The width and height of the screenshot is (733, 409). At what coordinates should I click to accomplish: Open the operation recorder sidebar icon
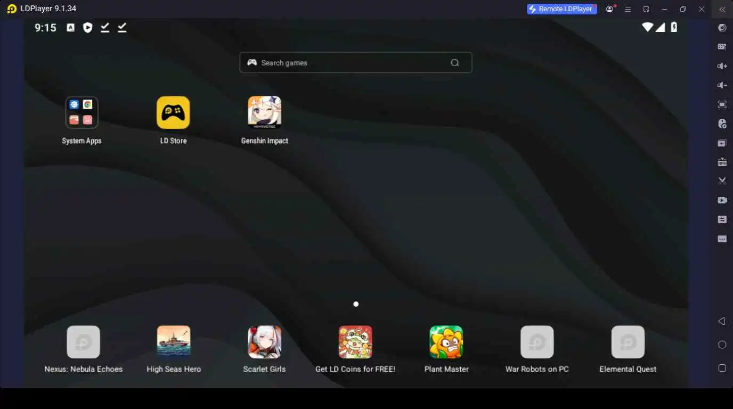[x=722, y=124]
